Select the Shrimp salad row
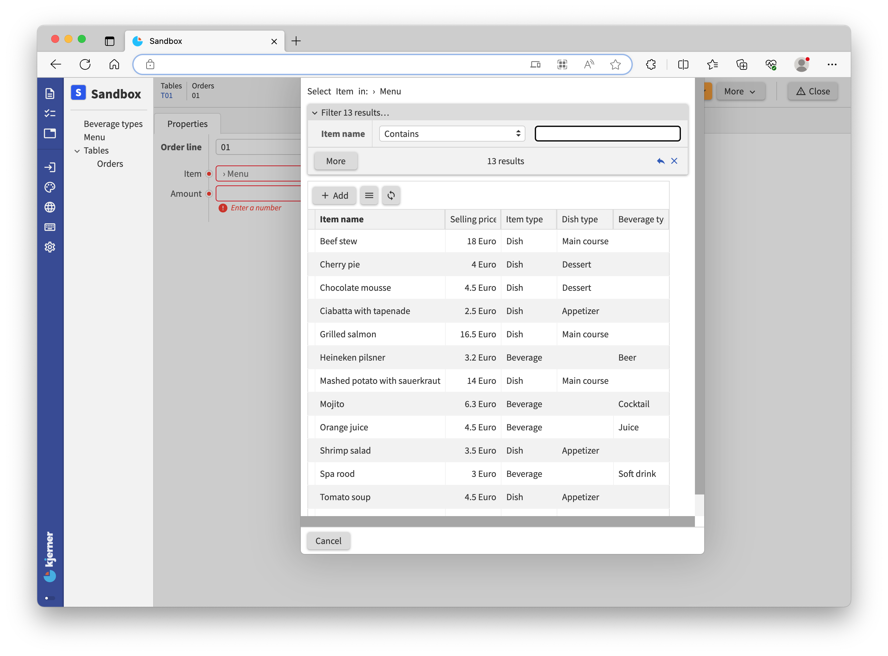 pyautogui.click(x=489, y=451)
